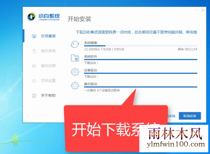This screenshot has height=154, width=210.
Task: Click the 关于帮助 info icon
Action: point(34,96)
